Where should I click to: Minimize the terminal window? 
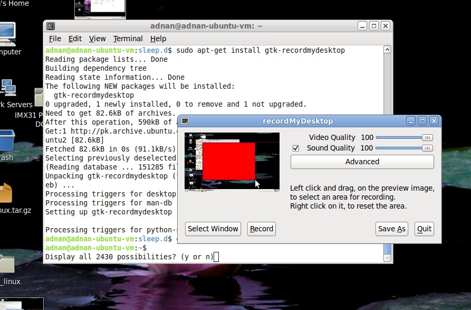362,26
